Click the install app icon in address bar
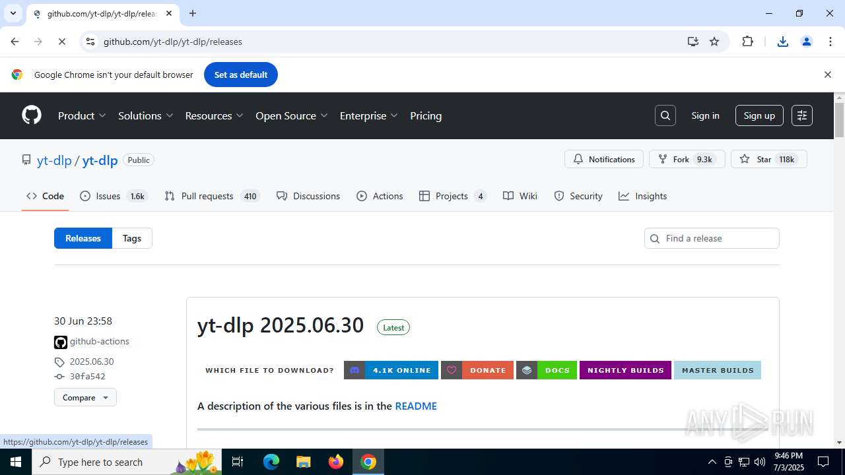Image resolution: width=845 pixels, height=475 pixels. [x=693, y=42]
